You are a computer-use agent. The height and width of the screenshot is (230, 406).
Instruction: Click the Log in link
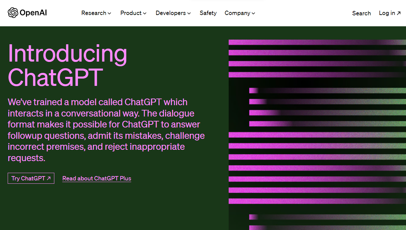390,13
